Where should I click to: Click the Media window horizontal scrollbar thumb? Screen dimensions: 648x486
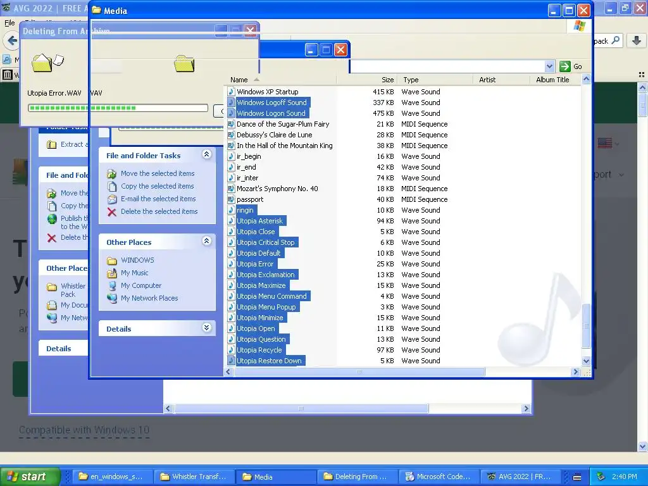click(x=359, y=372)
